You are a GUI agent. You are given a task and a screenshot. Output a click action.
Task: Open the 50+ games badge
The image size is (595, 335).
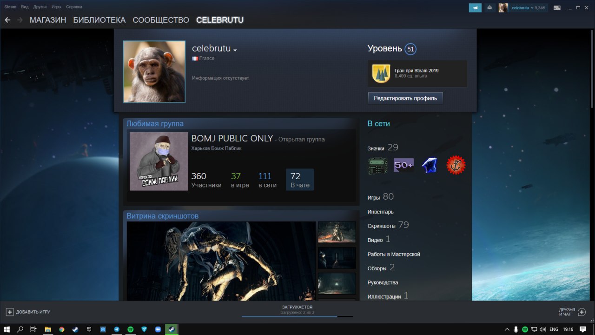pos(403,166)
